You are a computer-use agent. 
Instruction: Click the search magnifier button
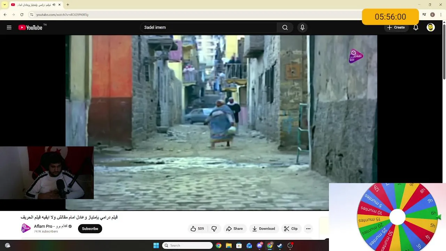point(285,28)
